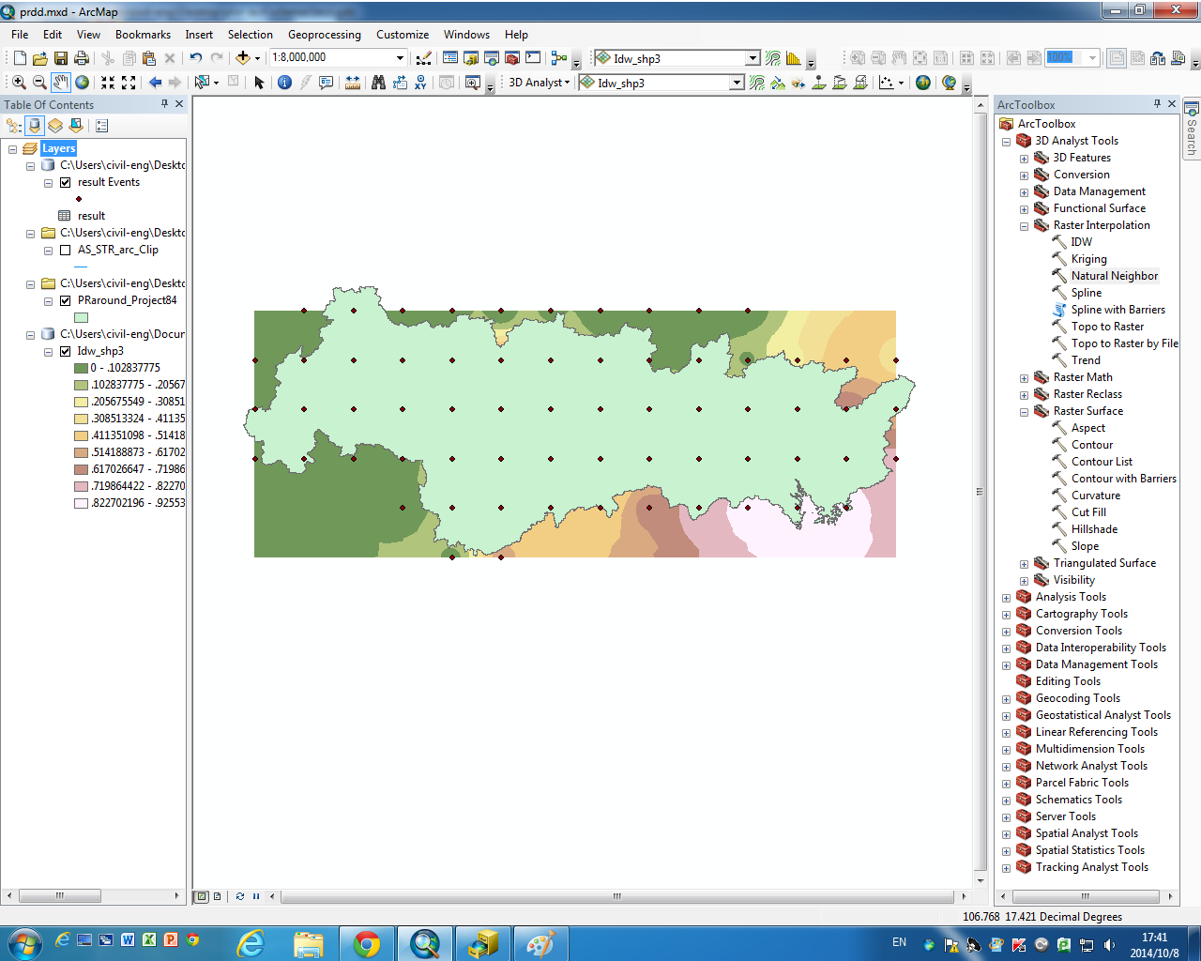Click the Print icon in Standard toolbar
The height and width of the screenshot is (961, 1201).
click(82, 58)
